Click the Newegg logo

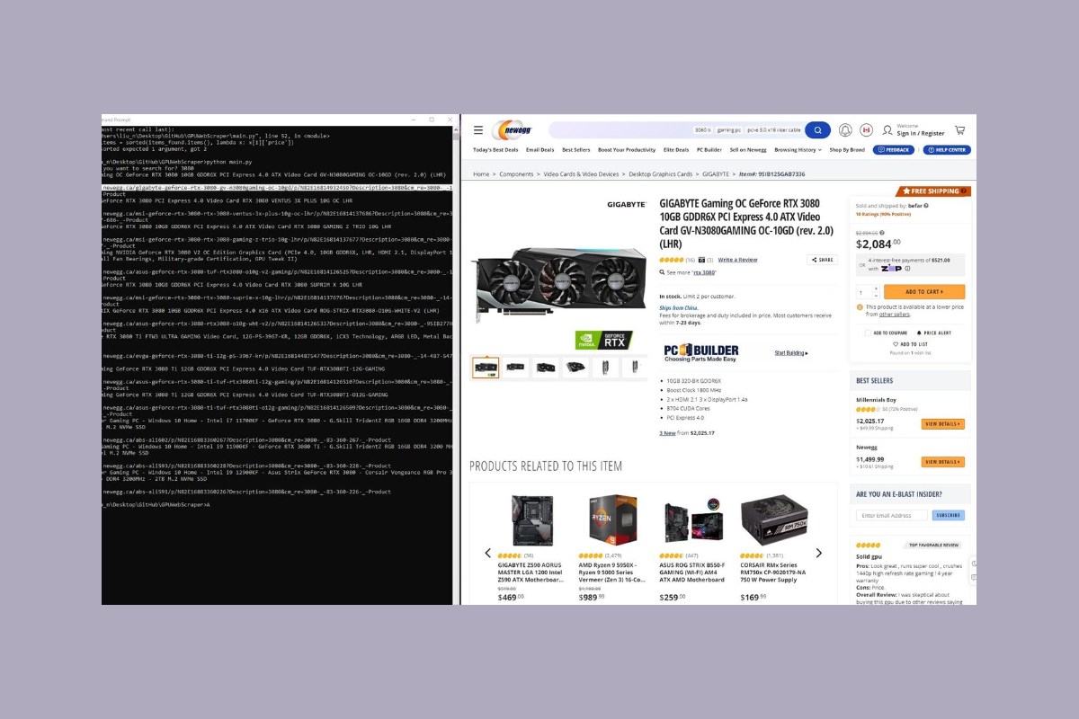click(x=511, y=129)
